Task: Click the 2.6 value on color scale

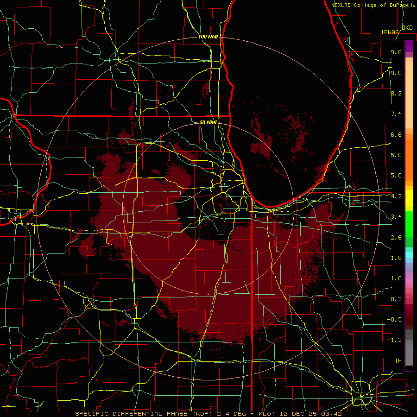Action: [396, 237]
